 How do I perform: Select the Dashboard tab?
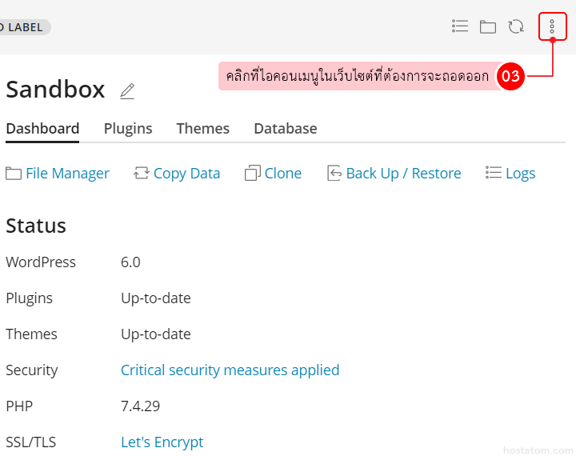42,129
